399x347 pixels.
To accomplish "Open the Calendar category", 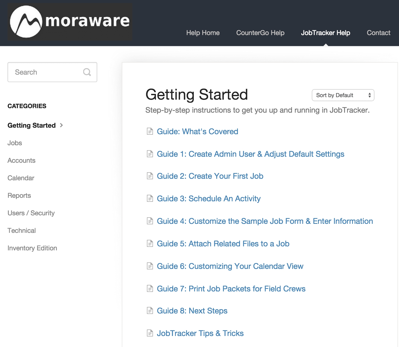I will pyautogui.click(x=21, y=178).
